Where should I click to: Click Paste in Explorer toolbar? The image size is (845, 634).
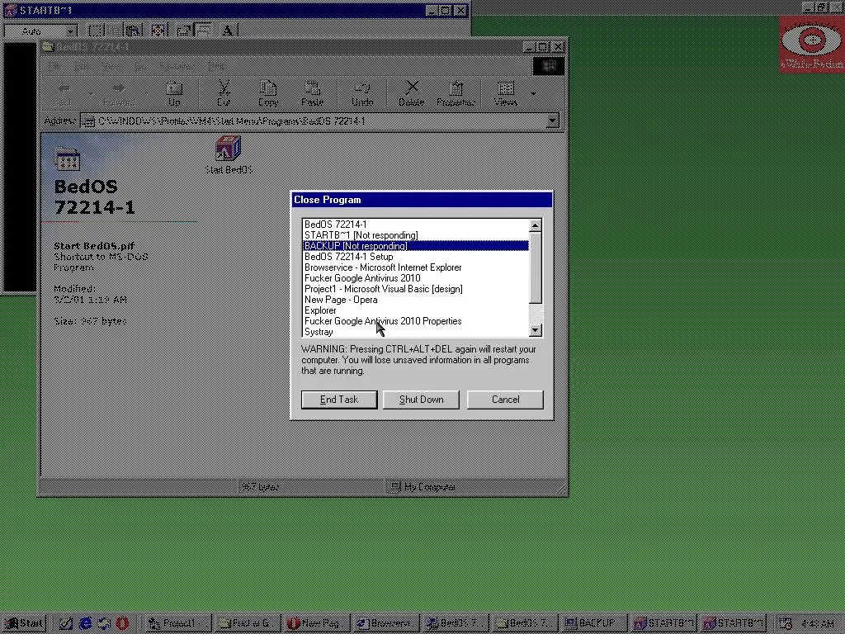click(x=313, y=94)
